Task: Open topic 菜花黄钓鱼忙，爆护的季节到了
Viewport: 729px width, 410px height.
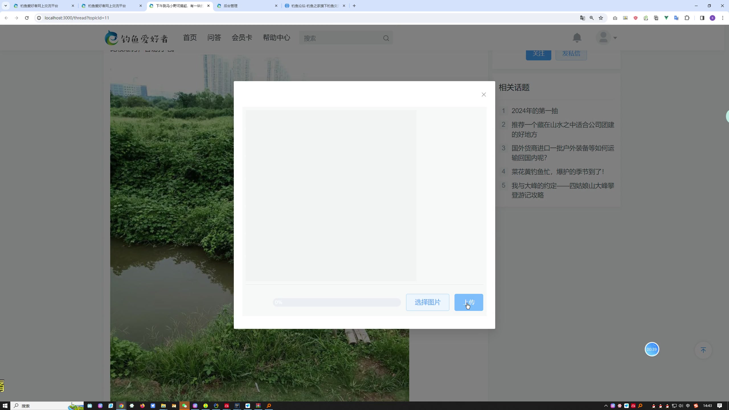Action: coord(558,172)
